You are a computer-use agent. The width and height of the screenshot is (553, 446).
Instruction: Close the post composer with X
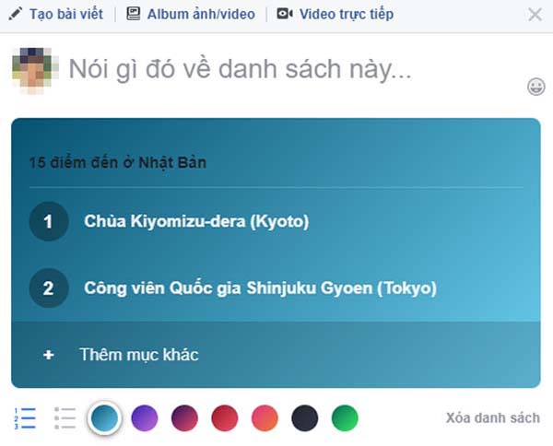535,15
